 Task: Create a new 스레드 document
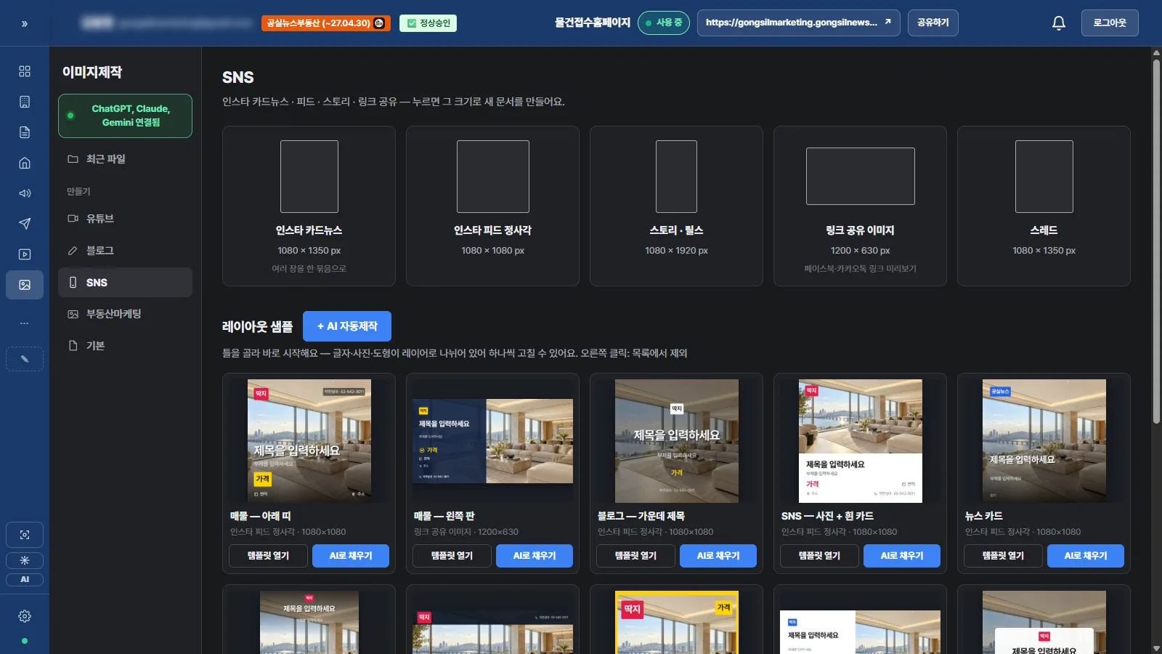coord(1044,206)
